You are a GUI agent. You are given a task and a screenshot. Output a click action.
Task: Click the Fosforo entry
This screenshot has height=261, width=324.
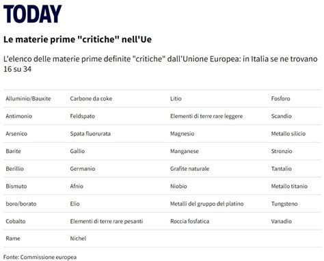pos(280,98)
